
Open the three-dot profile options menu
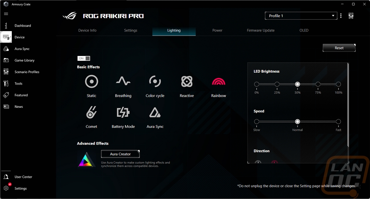pyautogui.click(x=341, y=16)
